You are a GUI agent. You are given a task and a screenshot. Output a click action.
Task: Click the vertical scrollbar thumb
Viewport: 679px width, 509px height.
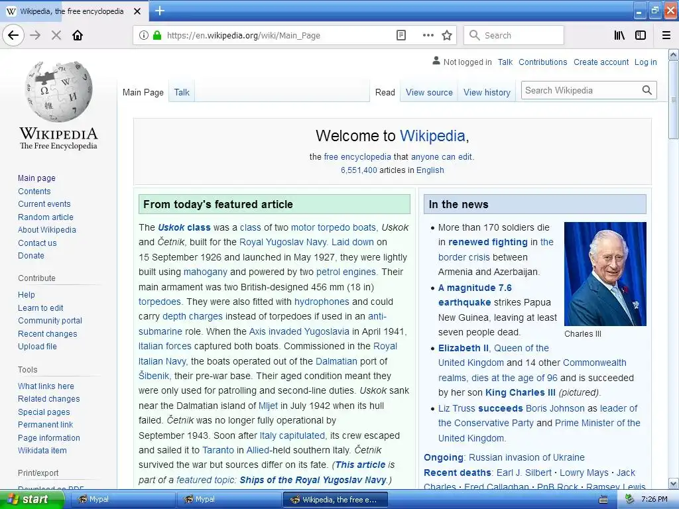click(673, 99)
